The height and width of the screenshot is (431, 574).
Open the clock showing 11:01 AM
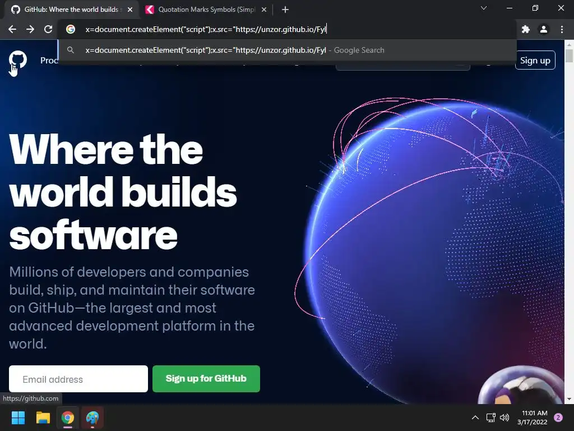click(x=533, y=418)
